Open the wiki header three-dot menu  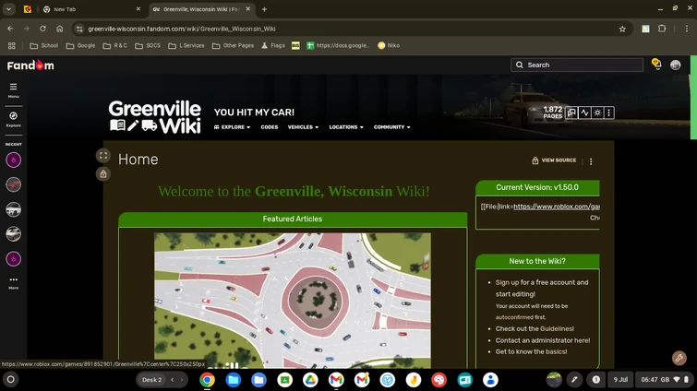pyautogui.click(x=609, y=113)
